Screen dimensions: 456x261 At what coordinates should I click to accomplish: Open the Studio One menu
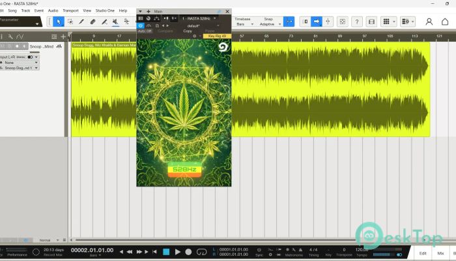click(x=105, y=10)
